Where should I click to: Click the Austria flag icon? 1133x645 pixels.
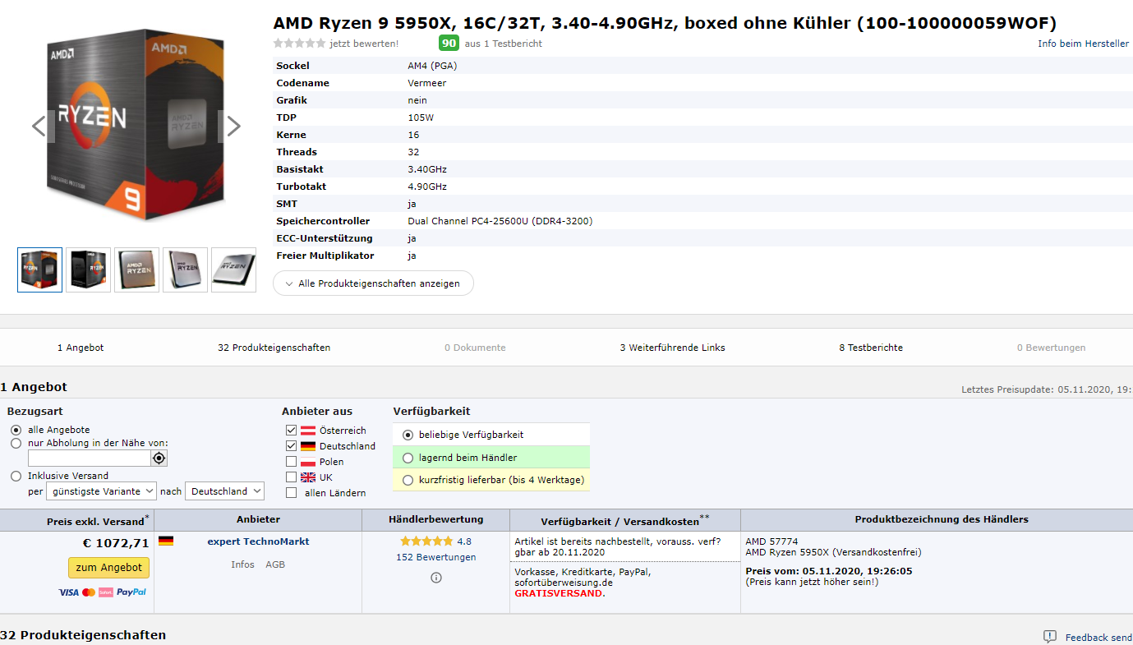[308, 431]
